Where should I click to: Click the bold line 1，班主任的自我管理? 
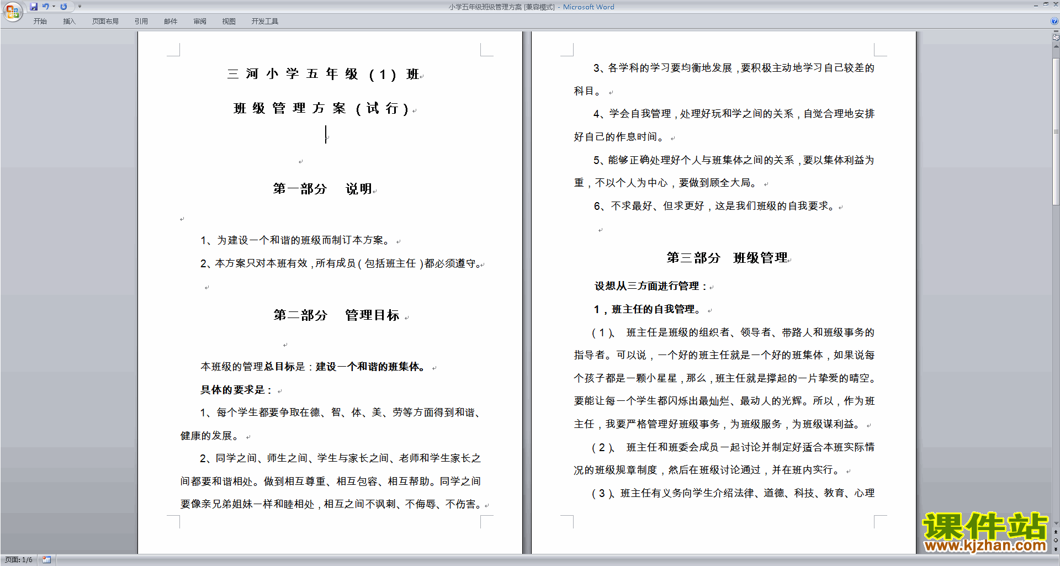(x=648, y=309)
